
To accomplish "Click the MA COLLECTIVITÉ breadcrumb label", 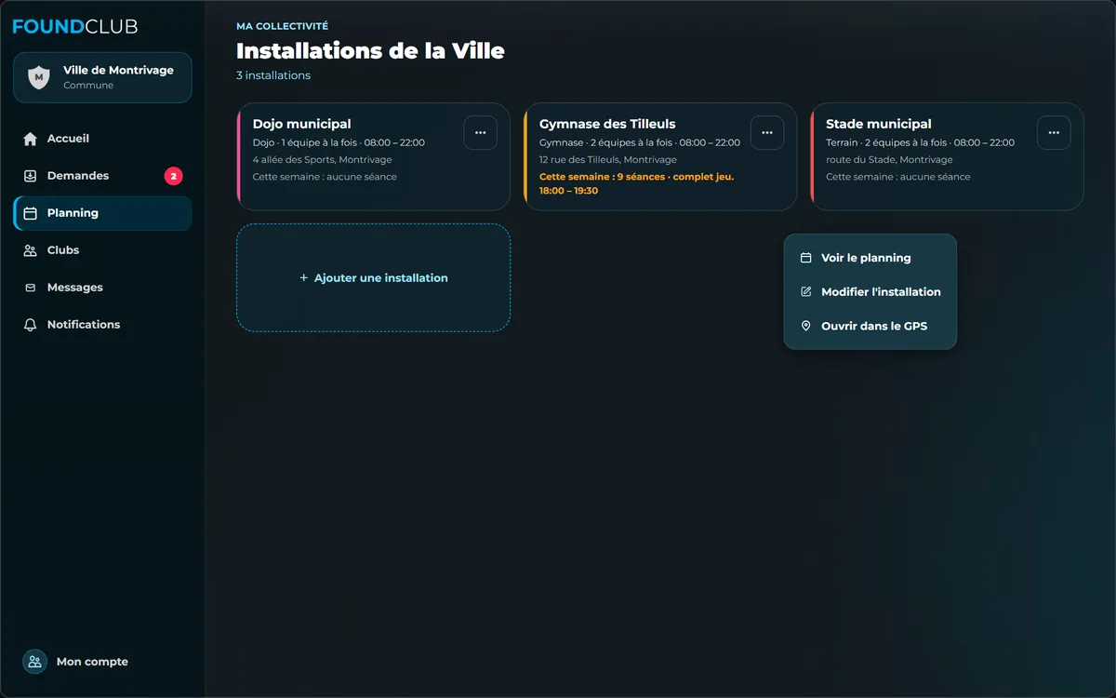I will tap(282, 26).
